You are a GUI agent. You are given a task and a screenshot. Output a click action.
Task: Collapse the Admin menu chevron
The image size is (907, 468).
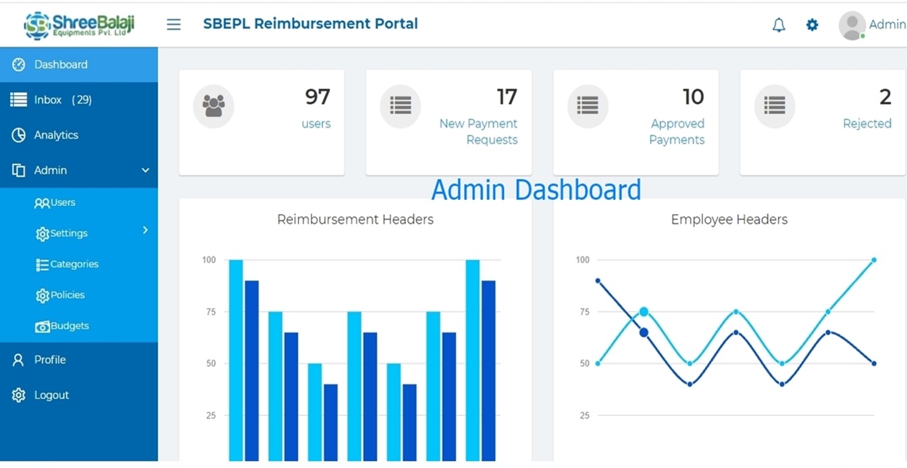(145, 170)
